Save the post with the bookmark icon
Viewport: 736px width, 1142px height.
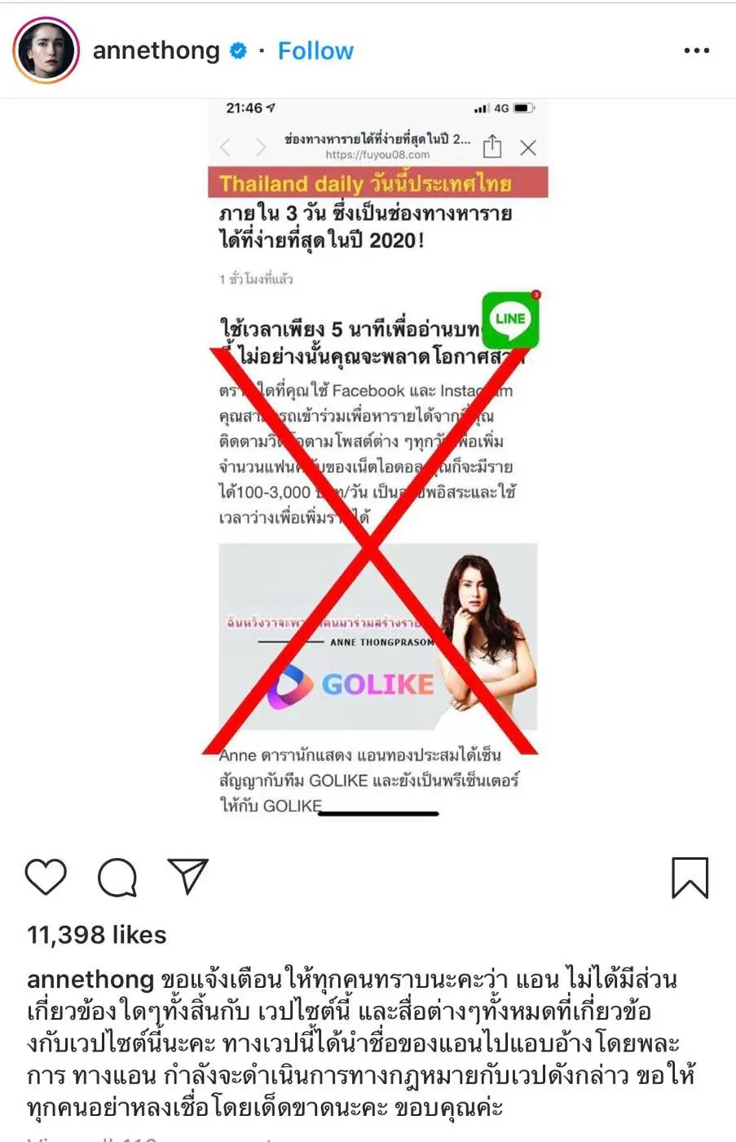(x=690, y=878)
